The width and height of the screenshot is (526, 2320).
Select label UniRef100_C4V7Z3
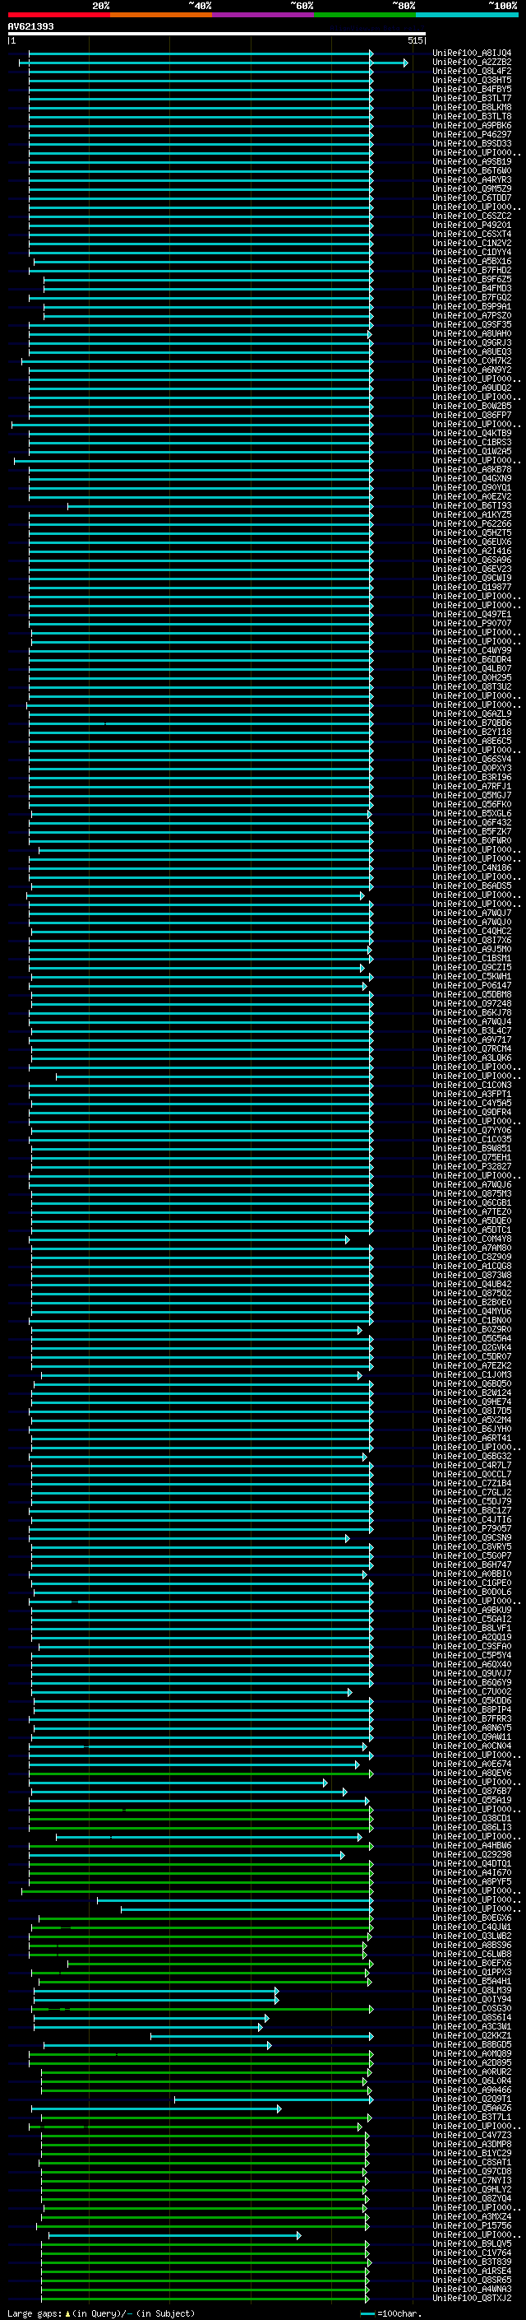[472, 2136]
